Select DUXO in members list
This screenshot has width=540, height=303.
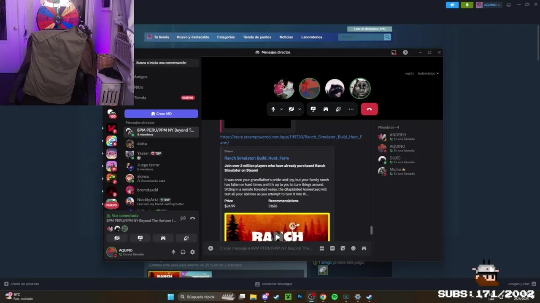point(407,159)
